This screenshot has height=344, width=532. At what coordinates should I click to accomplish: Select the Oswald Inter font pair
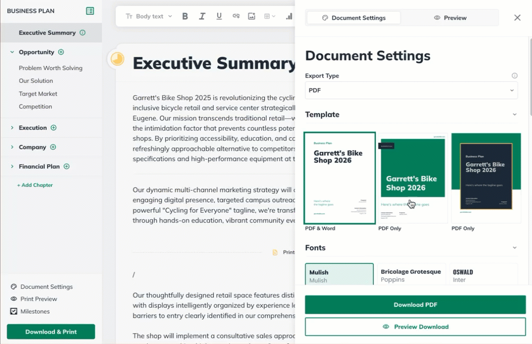483,275
